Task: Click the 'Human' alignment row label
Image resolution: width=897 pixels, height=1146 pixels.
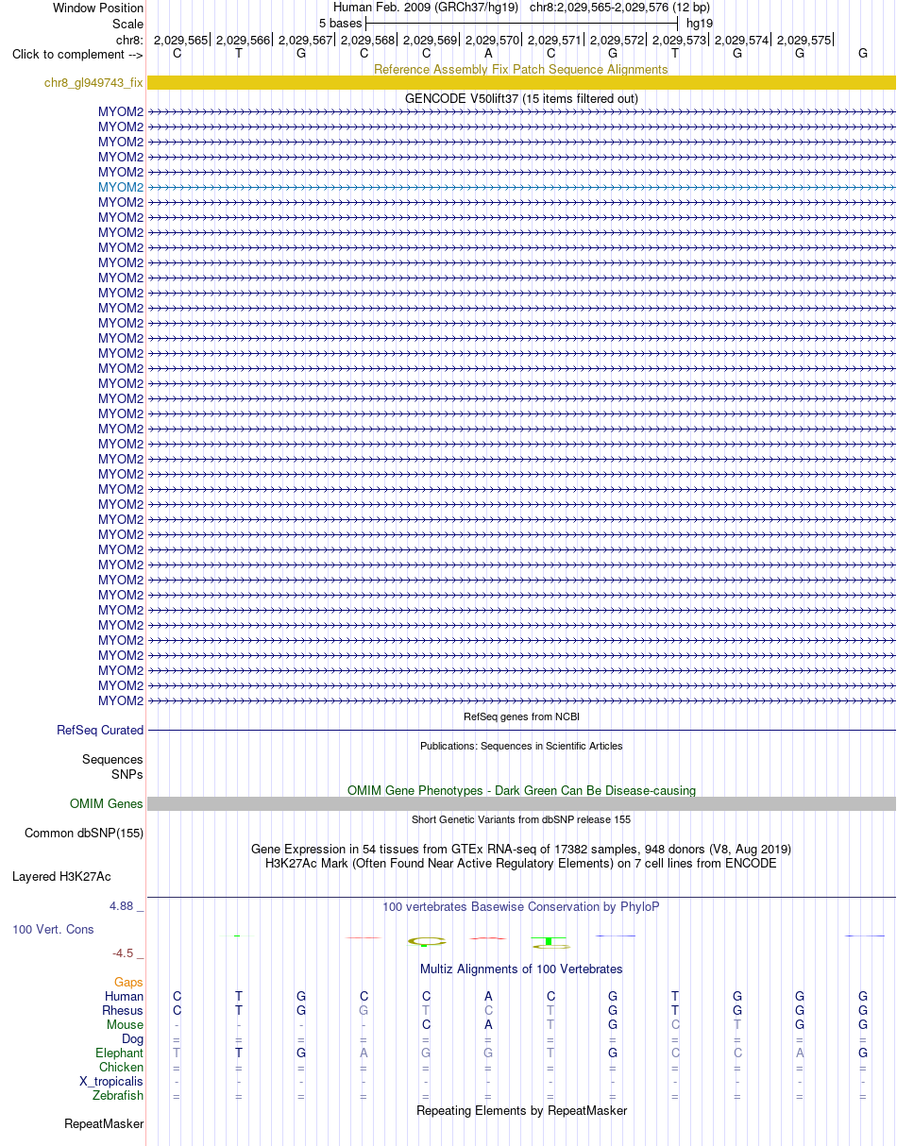Action: coord(125,997)
